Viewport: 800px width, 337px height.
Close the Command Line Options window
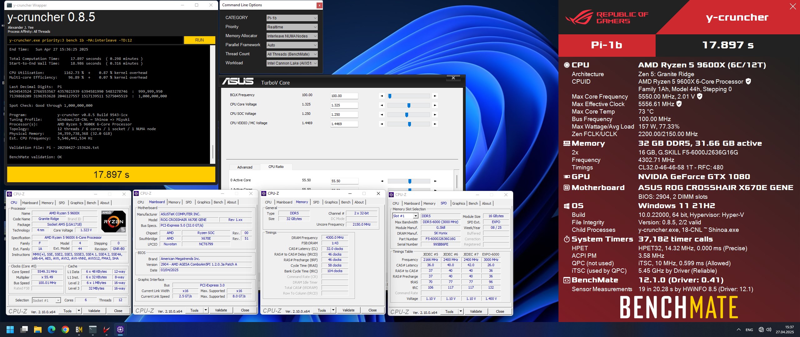point(319,5)
